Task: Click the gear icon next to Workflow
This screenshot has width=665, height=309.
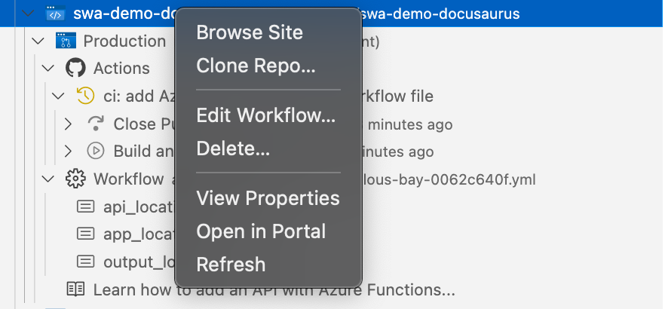Action: pyautogui.click(x=75, y=179)
